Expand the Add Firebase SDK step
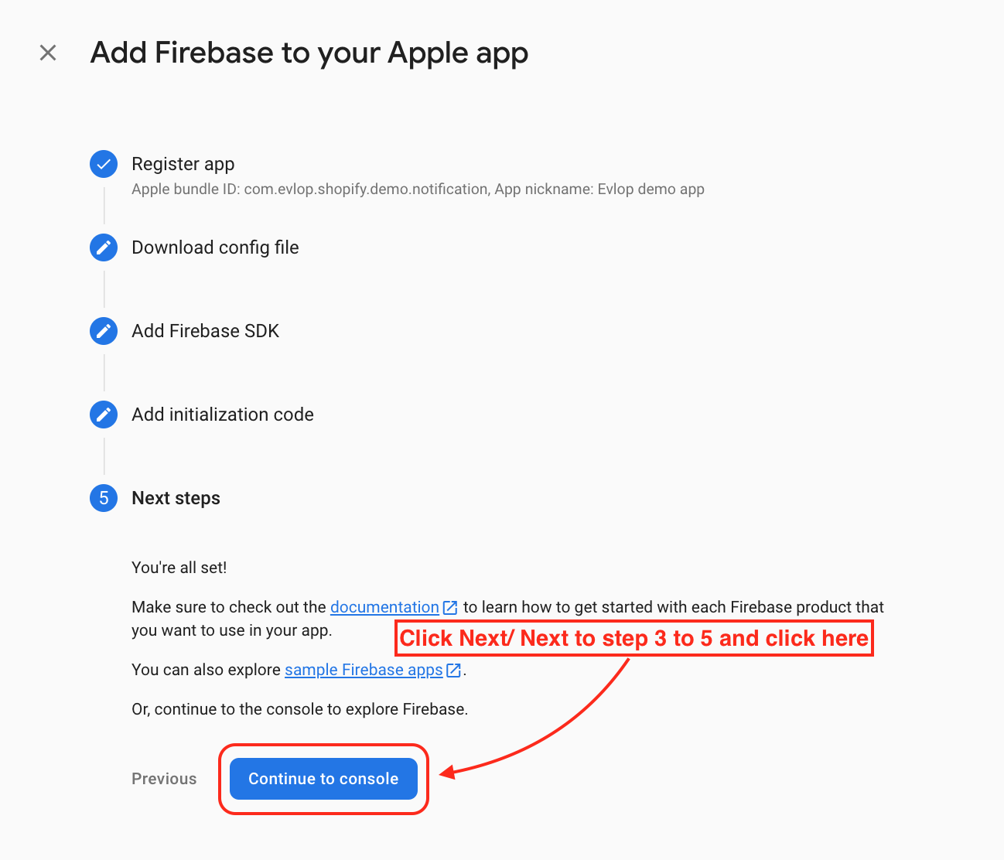1004x860 pixels. pos(205,331)
